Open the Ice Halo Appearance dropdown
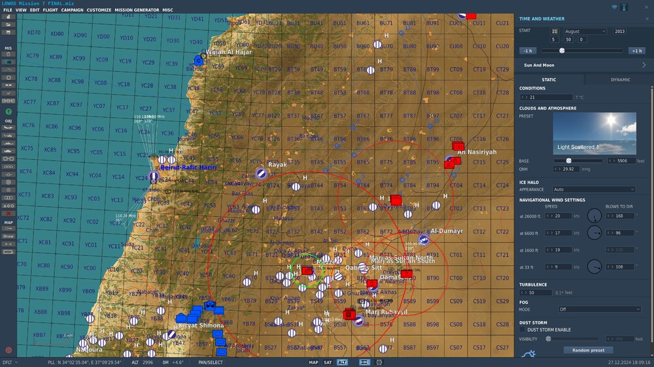This screenshot has height=367, width=654. click(x=594, y=189)
